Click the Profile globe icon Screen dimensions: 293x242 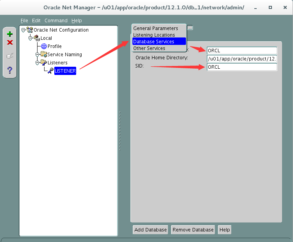point(44,46)
